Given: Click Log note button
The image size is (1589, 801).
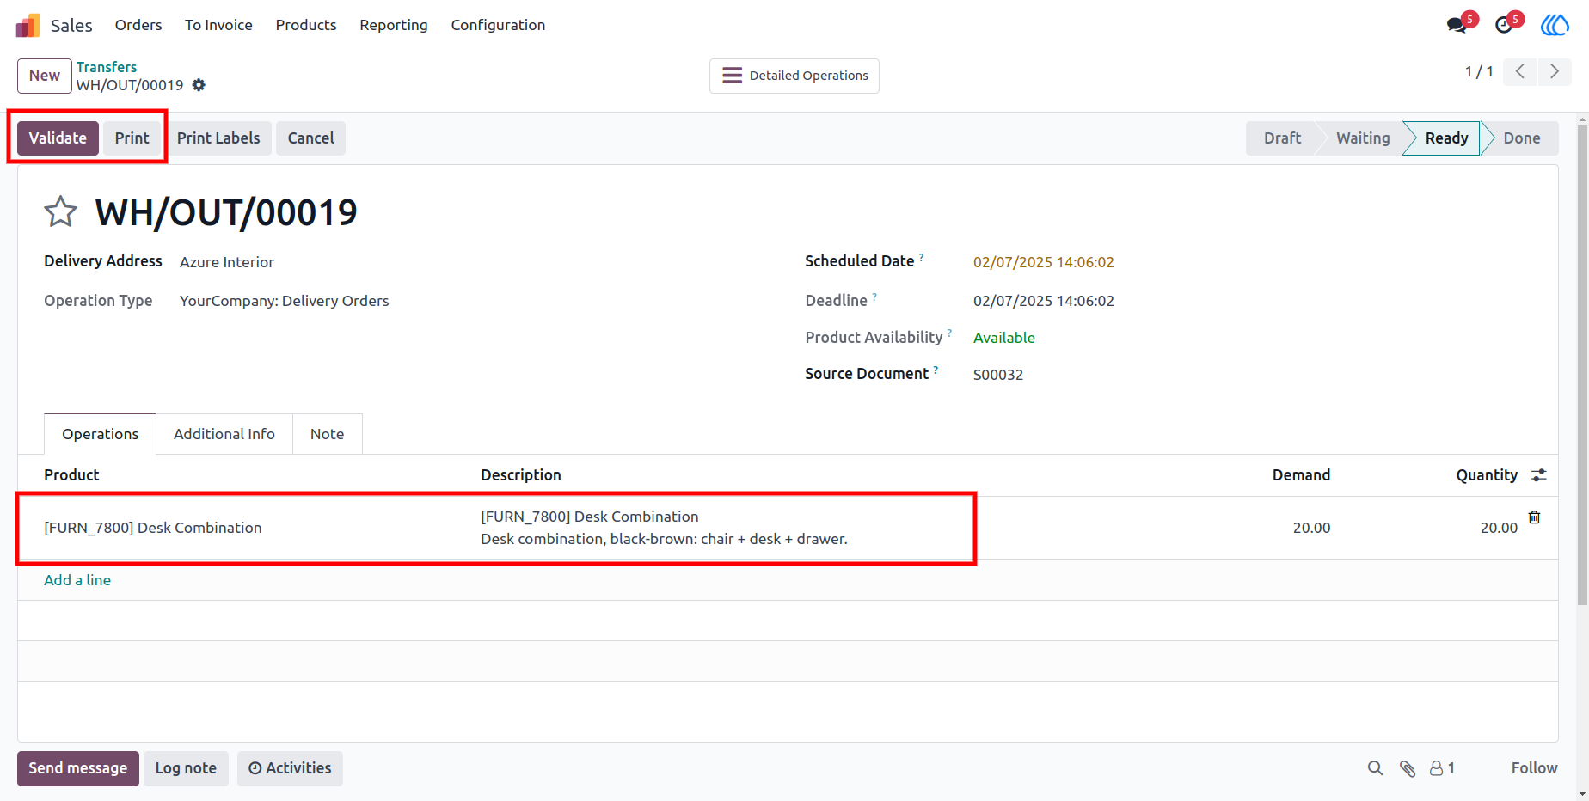Looking at the screenshot, I should [186, 768].
